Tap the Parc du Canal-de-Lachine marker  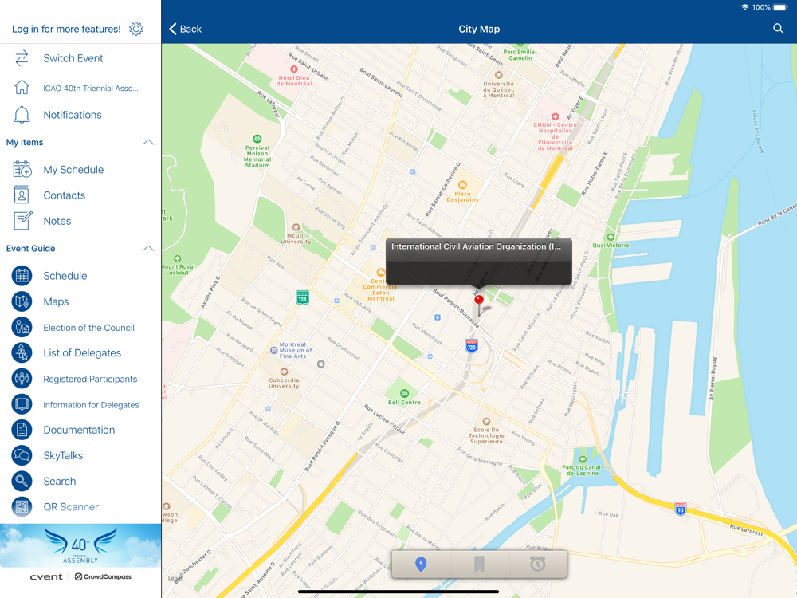[583, 460]
